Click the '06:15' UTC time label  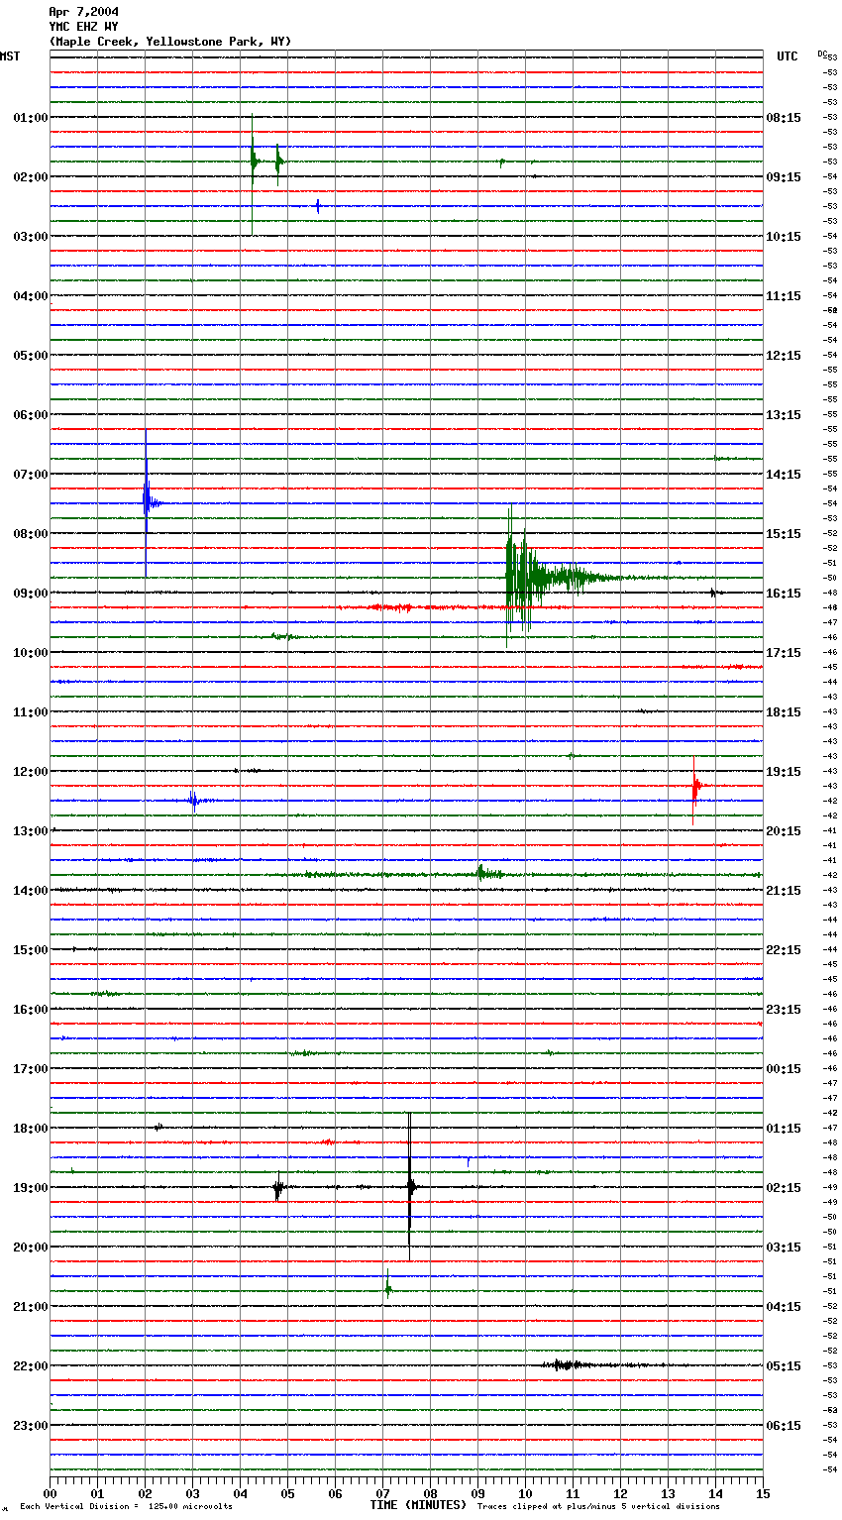784,1426
